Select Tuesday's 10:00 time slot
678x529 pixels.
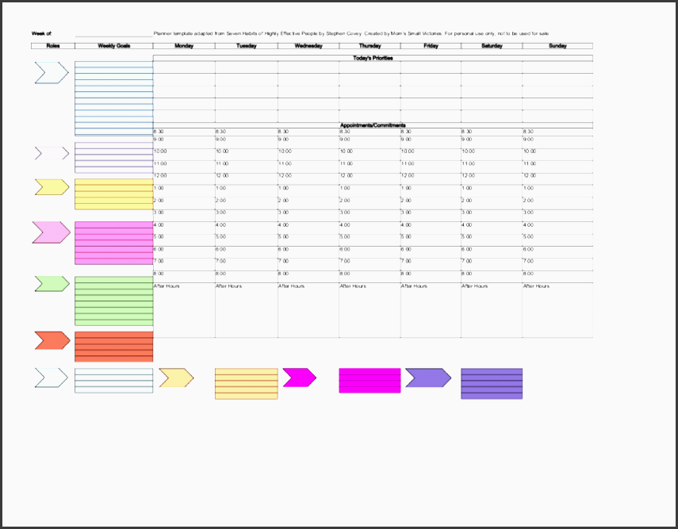click(x=247, y=155)
